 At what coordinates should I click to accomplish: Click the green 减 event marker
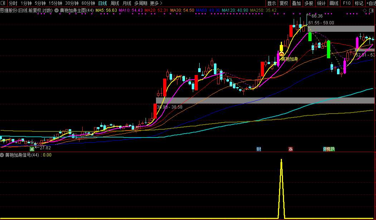click(32, 149)
